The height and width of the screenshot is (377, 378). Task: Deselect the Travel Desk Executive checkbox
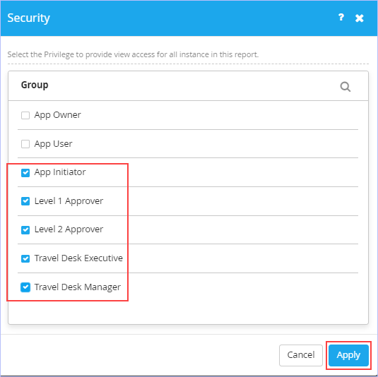(x=25, y=258)
